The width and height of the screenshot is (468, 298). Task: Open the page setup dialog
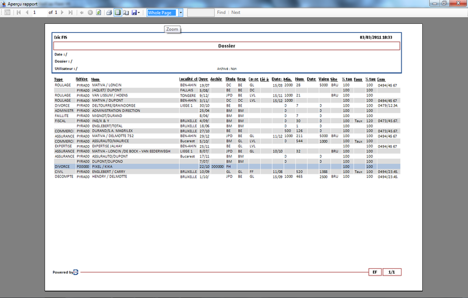[x=126, y=12]
